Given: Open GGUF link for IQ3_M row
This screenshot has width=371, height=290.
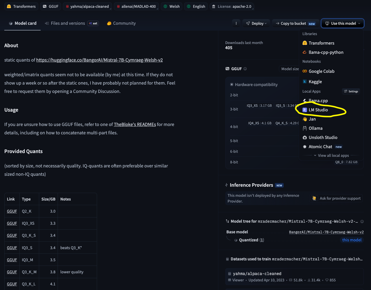Looking at the screenshot, I should click(x=12, y=260).
